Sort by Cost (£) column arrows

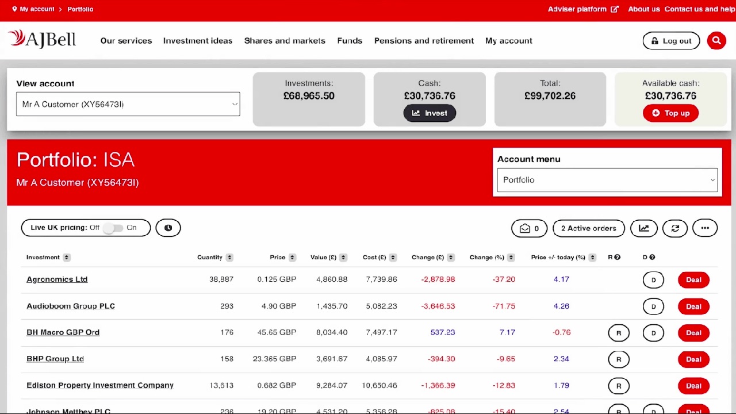(x=393, y=257)
